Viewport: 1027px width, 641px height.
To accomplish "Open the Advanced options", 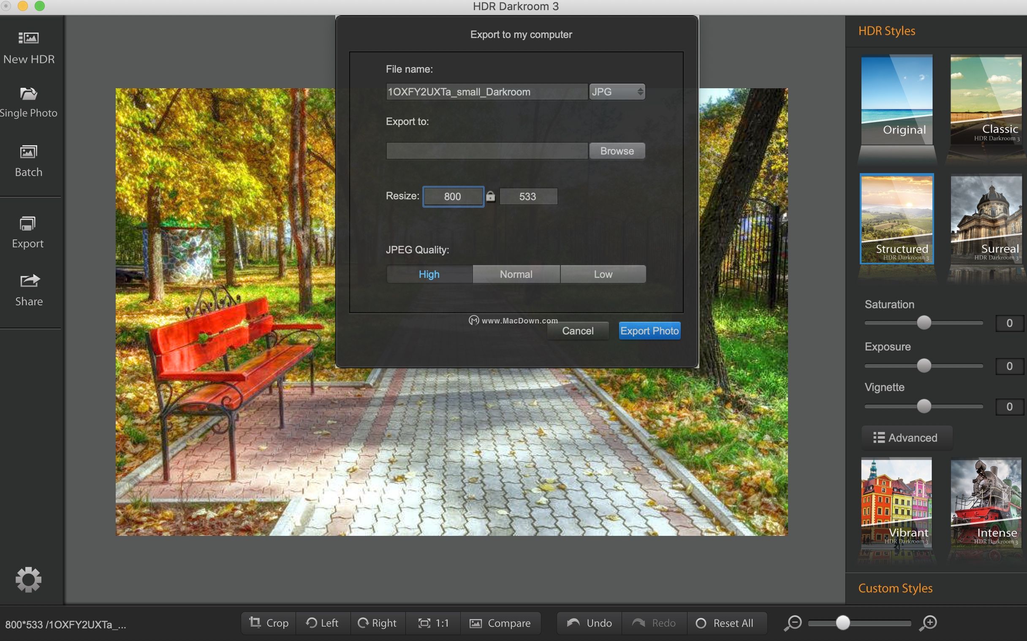I will [906, 437].
